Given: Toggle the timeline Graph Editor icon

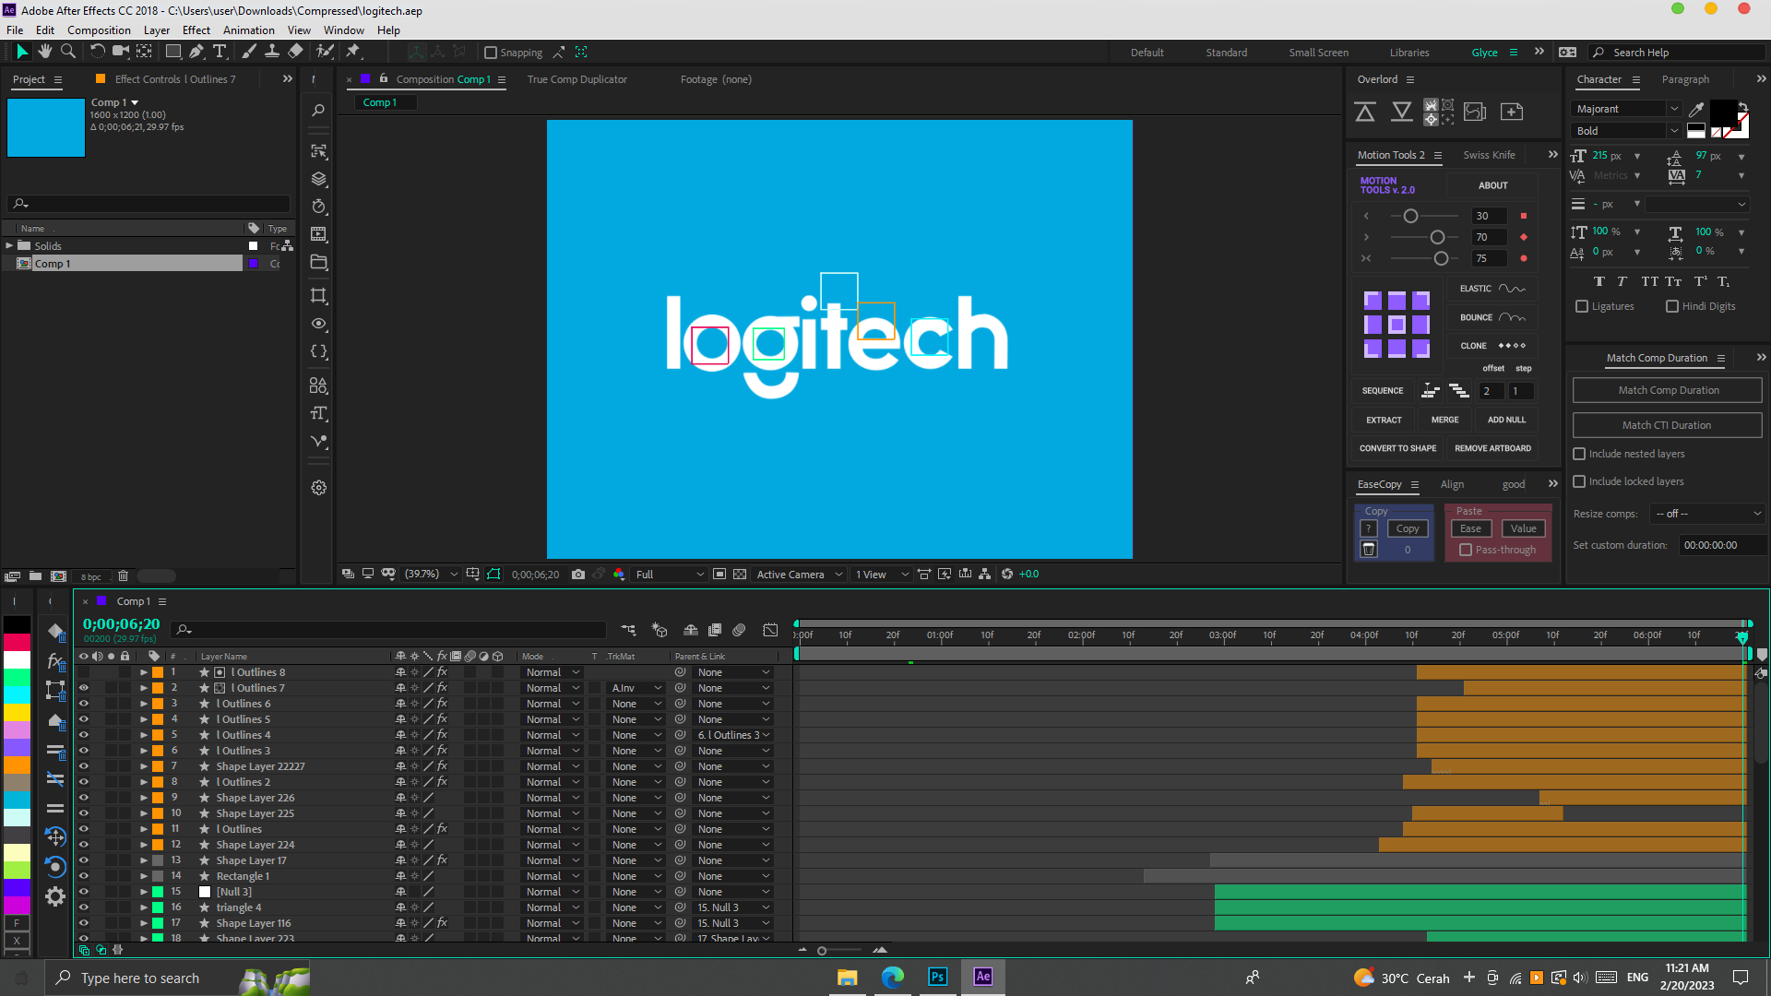Looking at the screenshot, I should click(x=770, y=630).
